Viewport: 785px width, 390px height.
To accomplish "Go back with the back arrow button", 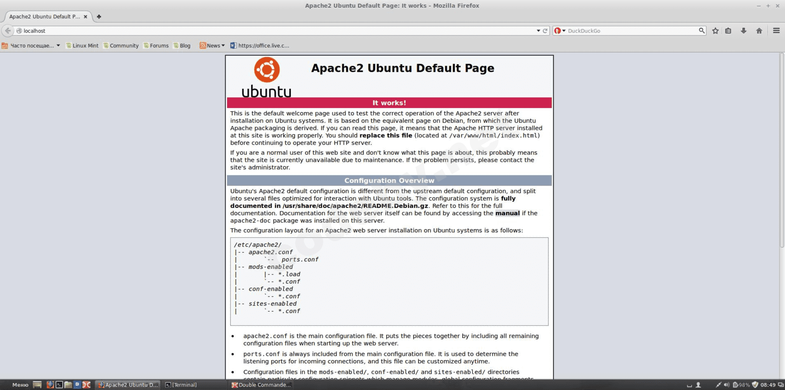I will 8,30.
